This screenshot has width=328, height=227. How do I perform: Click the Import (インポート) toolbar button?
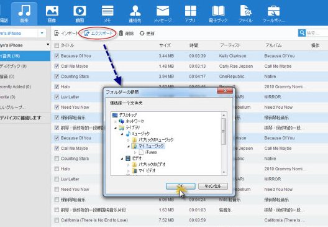coord(66,34)
